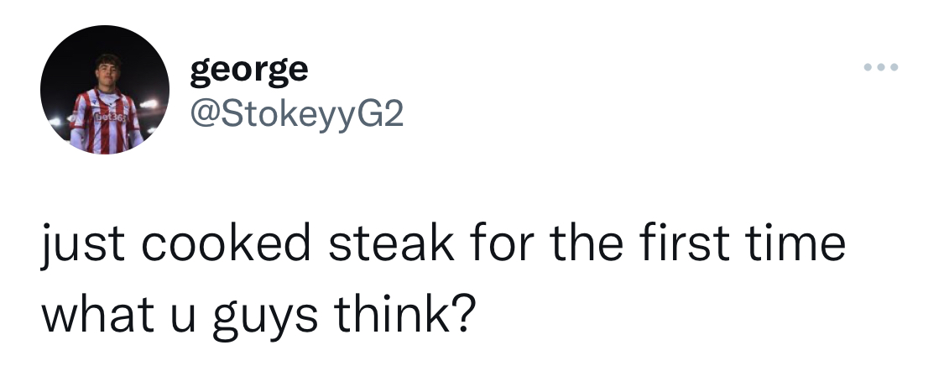Open the profile via display name george
944x387 pixels.
[x=248, y=71]
